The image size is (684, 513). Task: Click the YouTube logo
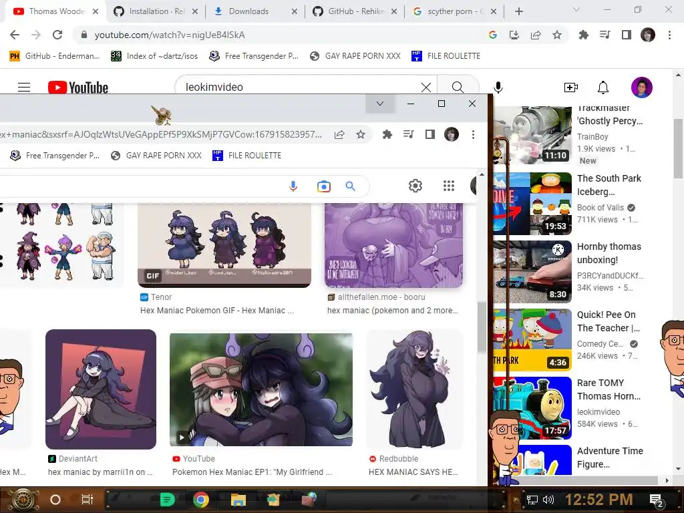coord(78,88)
